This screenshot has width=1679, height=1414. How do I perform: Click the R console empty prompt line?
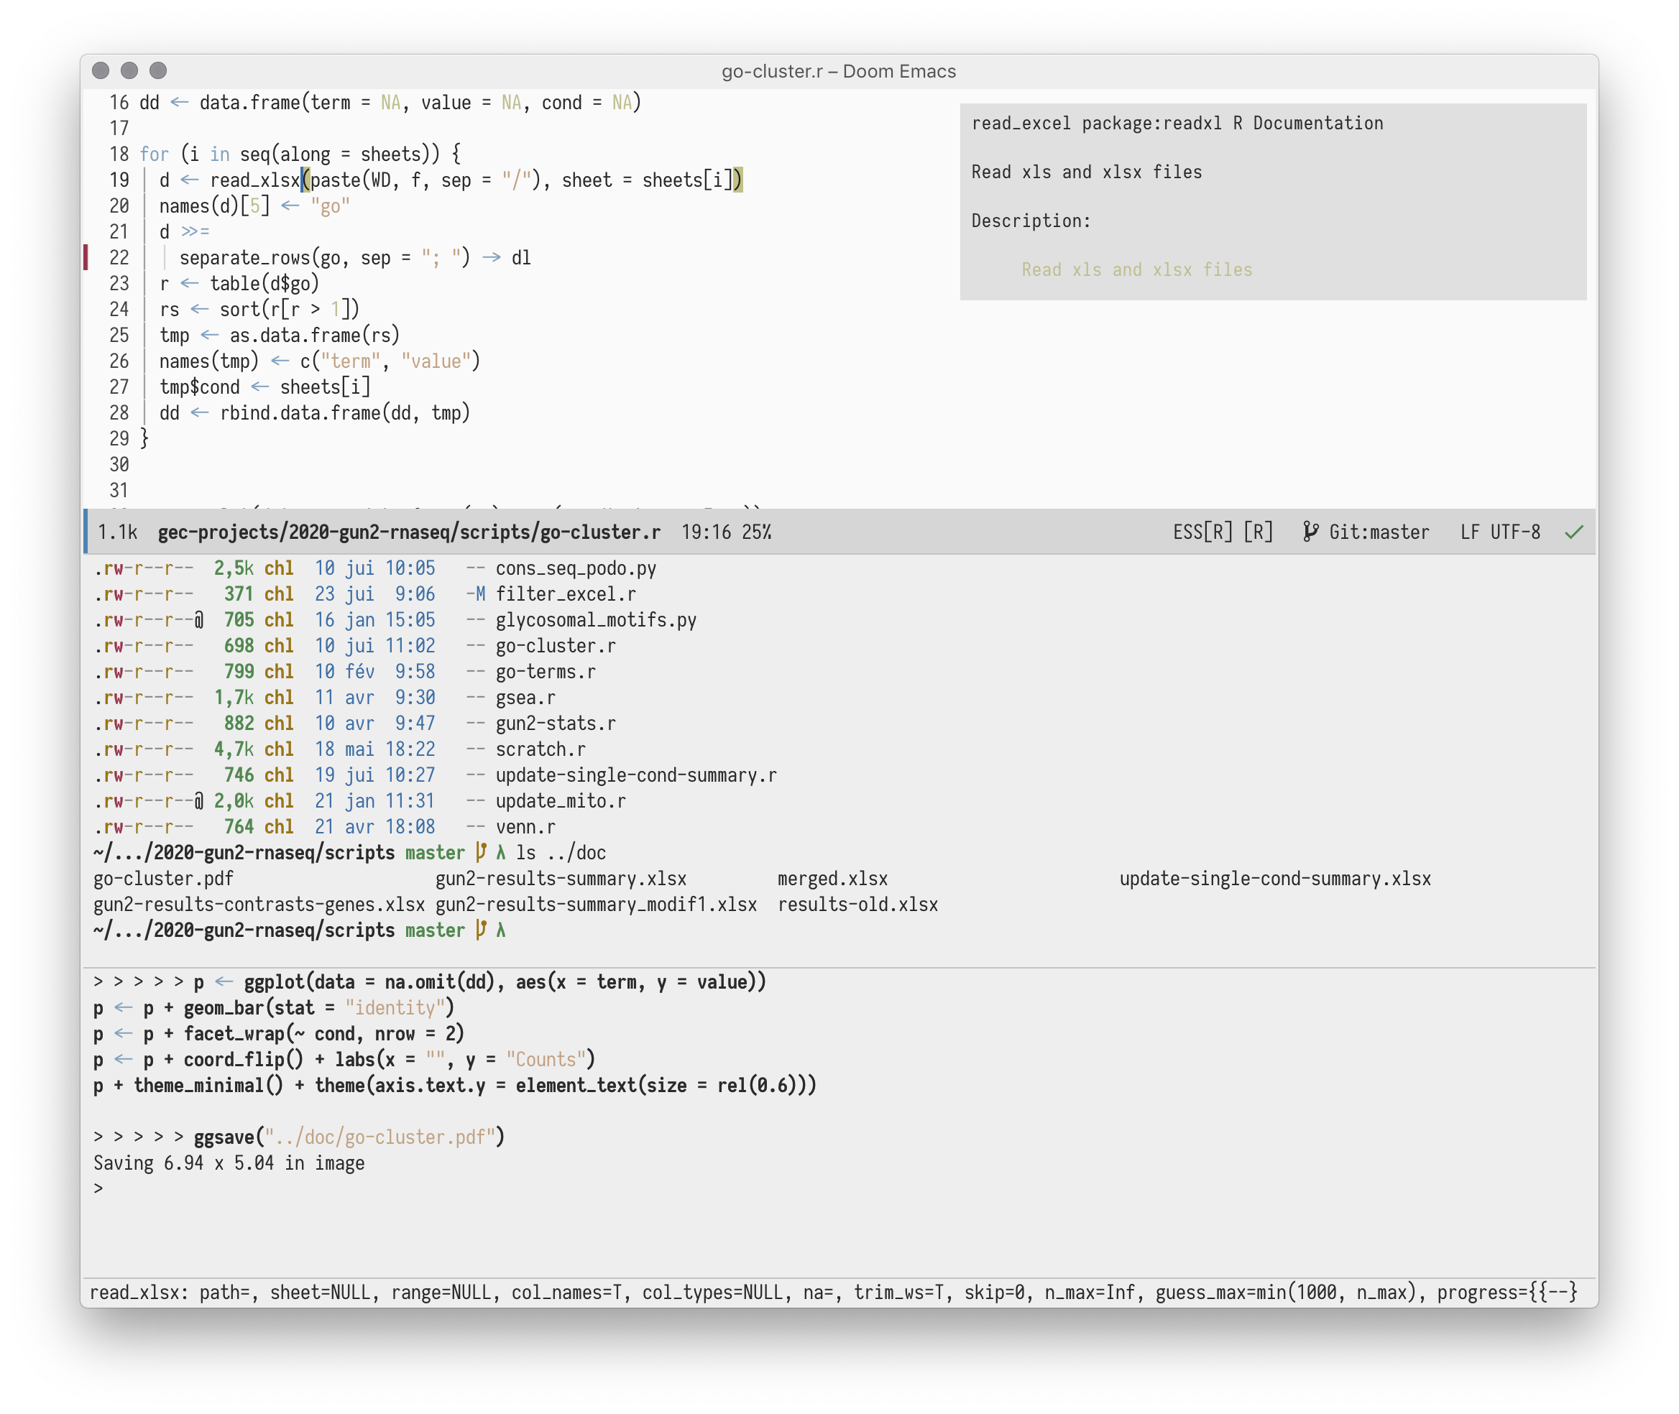[98, 1189]
